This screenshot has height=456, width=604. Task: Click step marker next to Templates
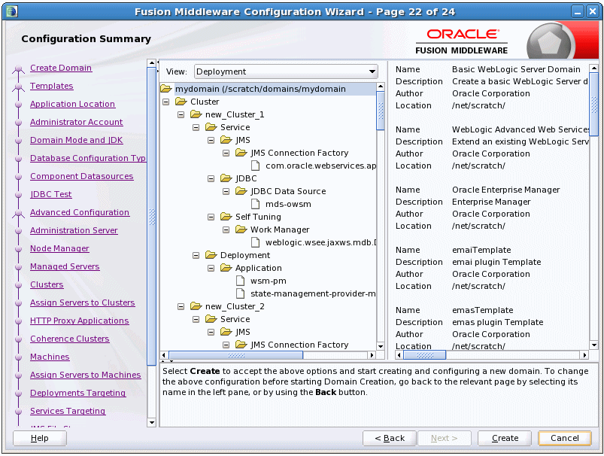18,87
